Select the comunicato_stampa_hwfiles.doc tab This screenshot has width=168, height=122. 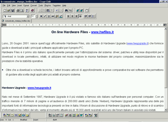click(x=16, y=21)
